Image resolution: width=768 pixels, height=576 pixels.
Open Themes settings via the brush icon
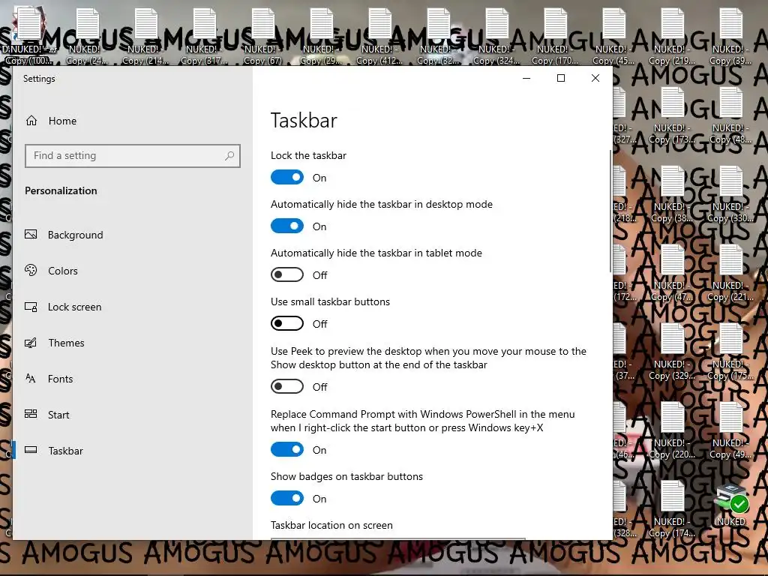coord(31,342)
